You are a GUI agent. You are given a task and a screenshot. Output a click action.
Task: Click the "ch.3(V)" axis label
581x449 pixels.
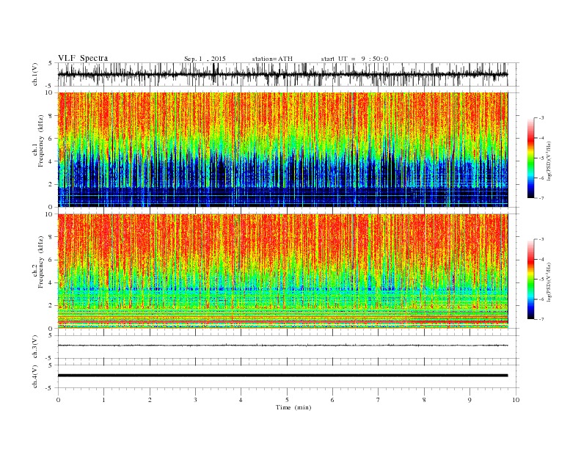pyautogui.click(x=35, y=347)
